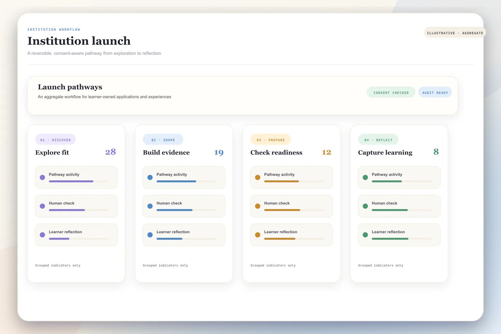The width and height of the screenshot is (501, 334).
Task: Click the purple dot beside Explore fit Human check
Action: 42,206
